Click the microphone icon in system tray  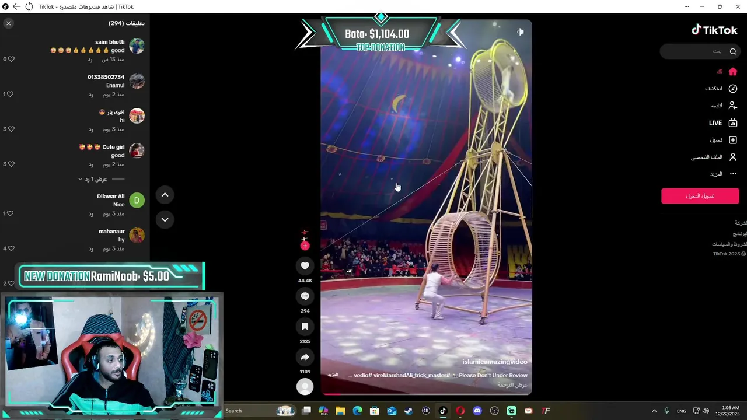pyautogui.click(x=667, y=411)
